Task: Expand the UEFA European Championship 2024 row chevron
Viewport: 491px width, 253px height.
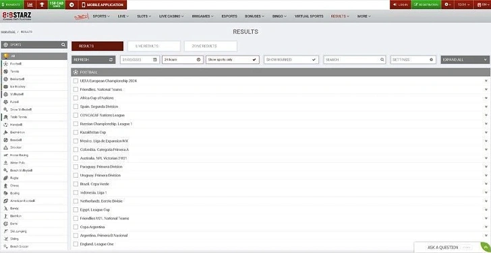Action: (x=486, y=81)
